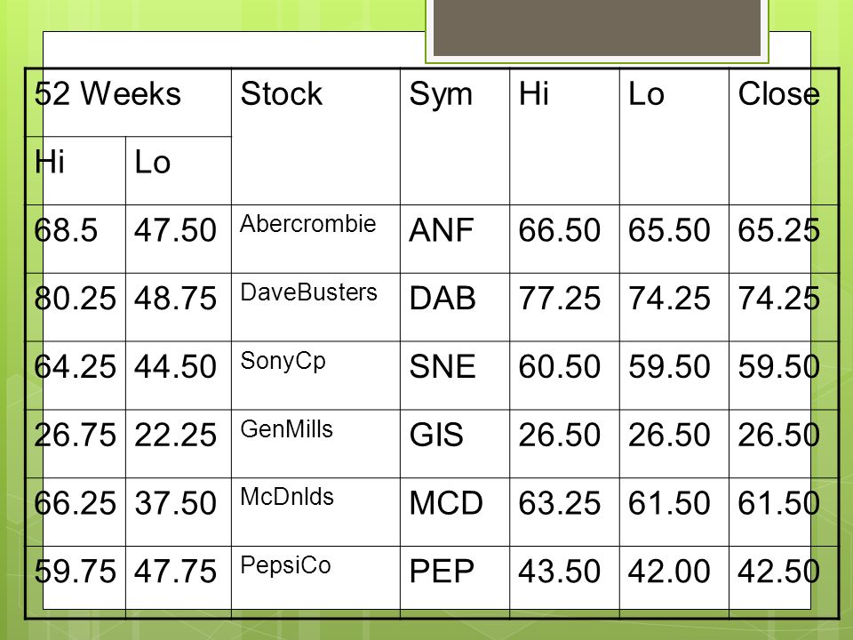
Task: Select the Close column header
Action: point(784,137)
